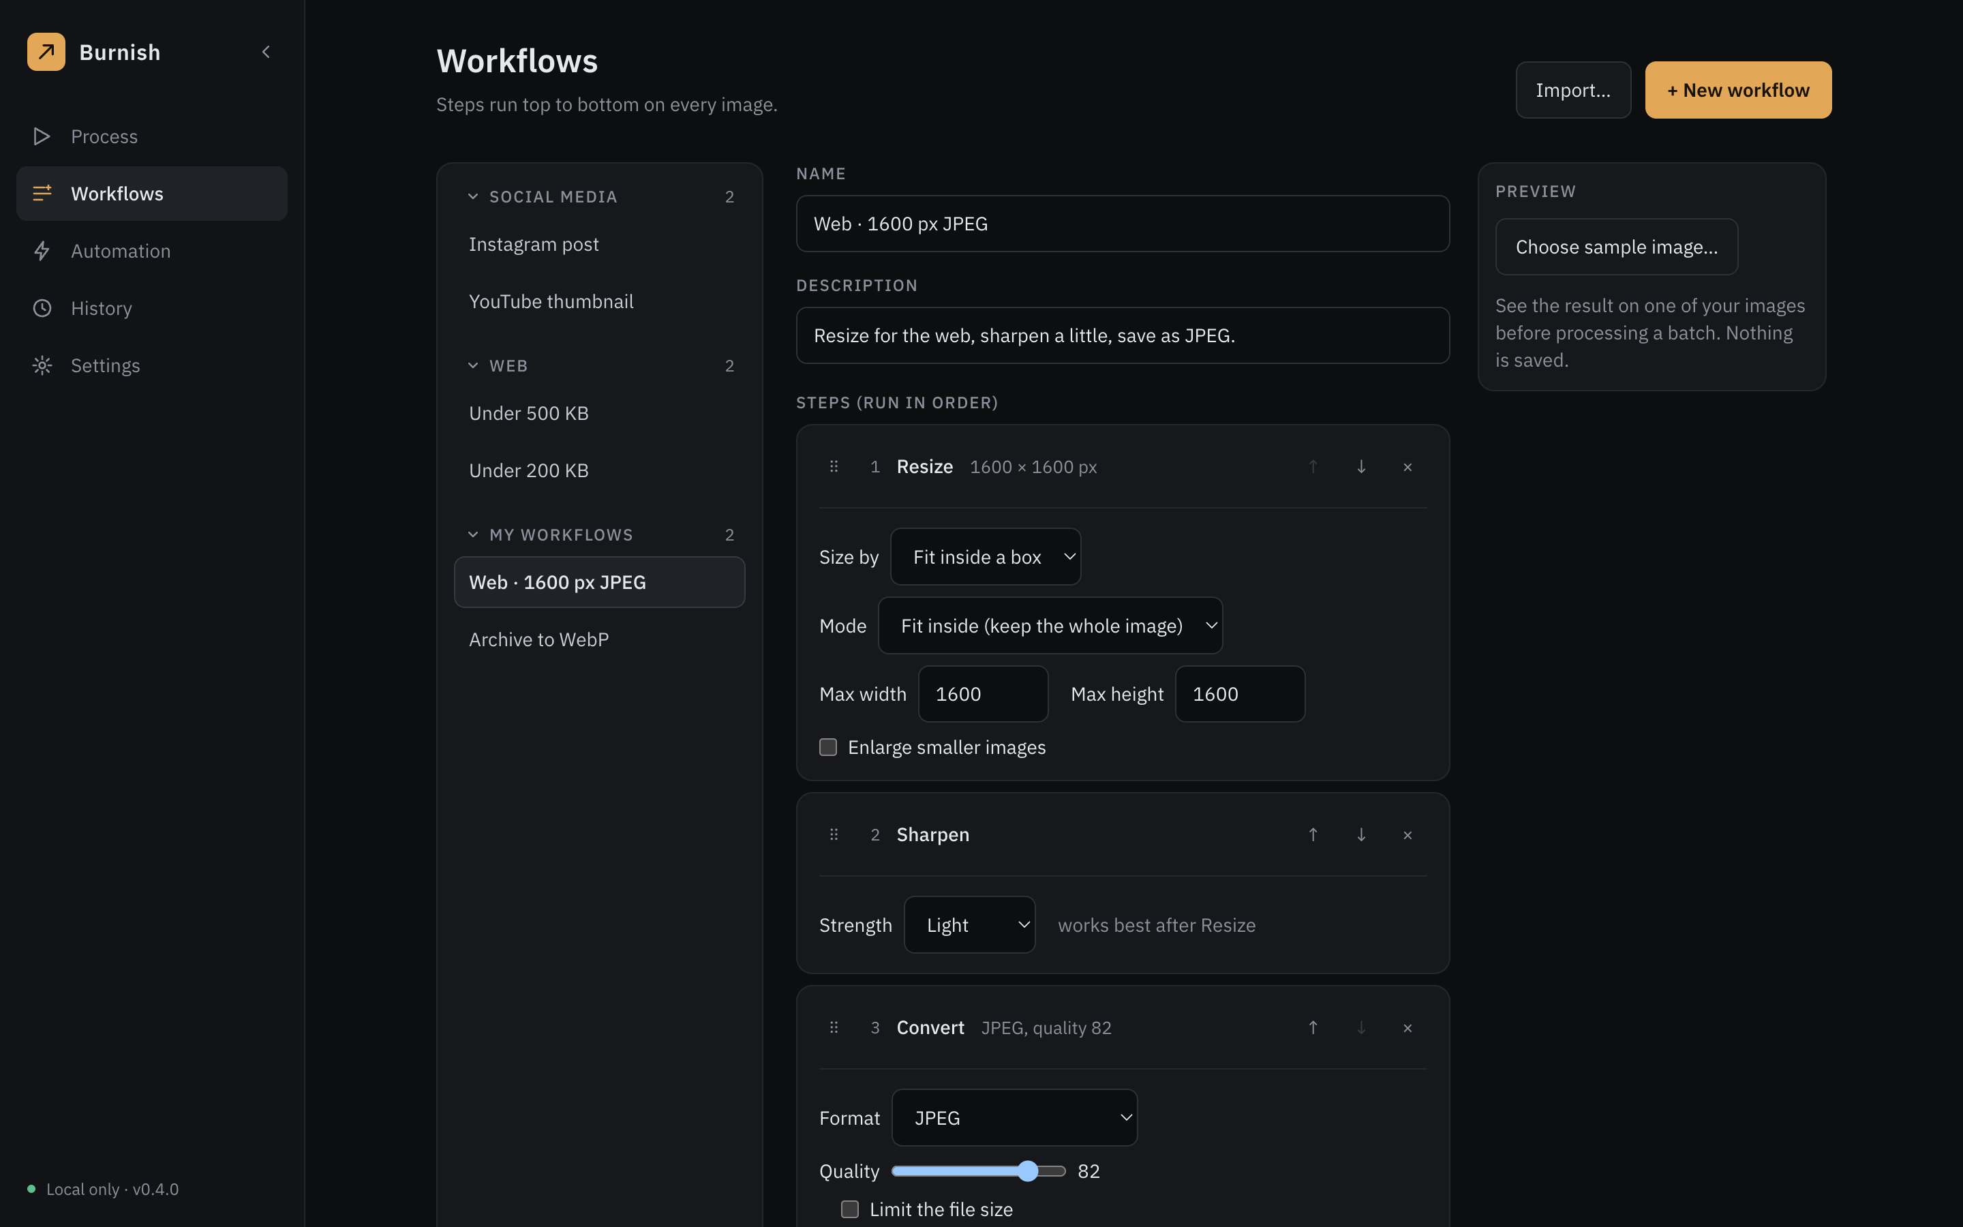Open the Format dropdown set to JPEG
This screenshot has width=1963, height=1227.
(x=1015, y=1117)
